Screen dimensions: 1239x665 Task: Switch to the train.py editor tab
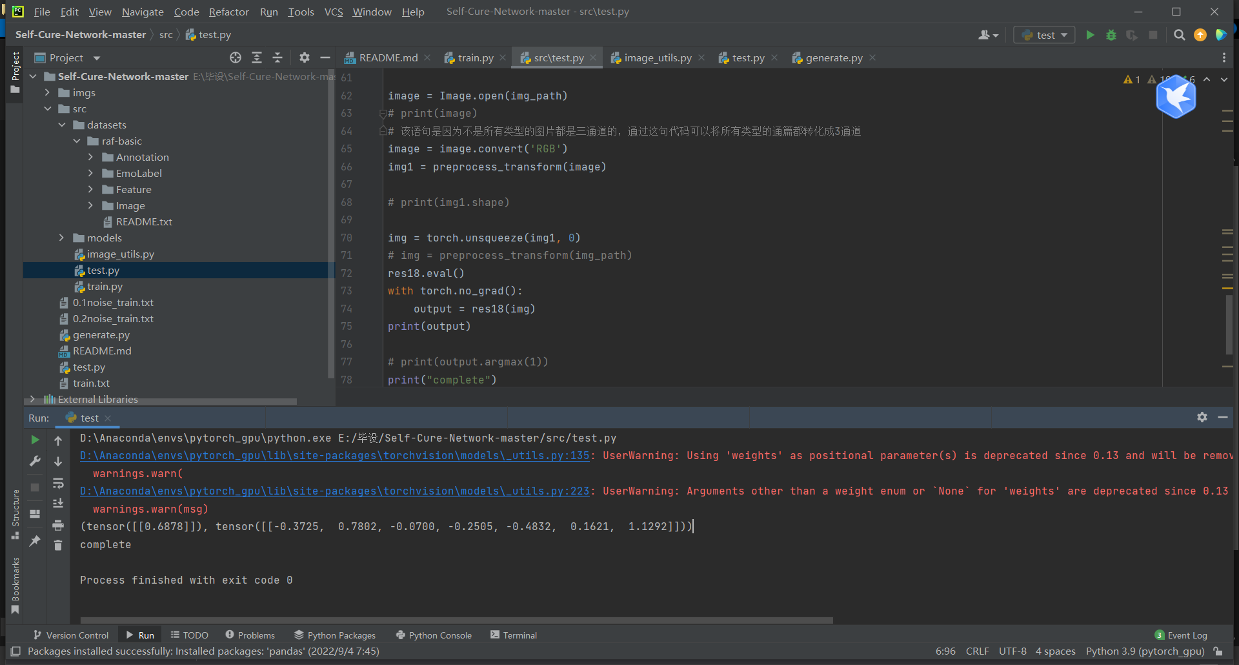point(475,57)
